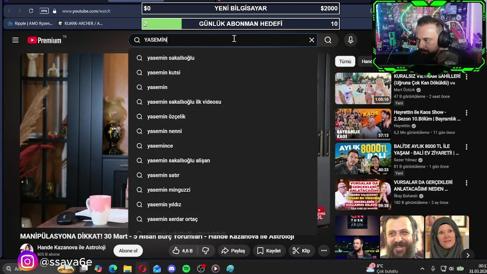This screenshot has width=487, height=274.
Task: Click channel name Mert Öztürk
Action: pos(404,90)
